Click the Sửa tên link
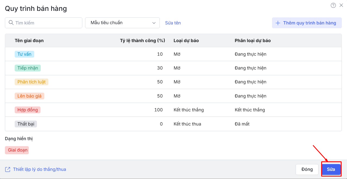The image size is (347, 179). tap(173, 23)
